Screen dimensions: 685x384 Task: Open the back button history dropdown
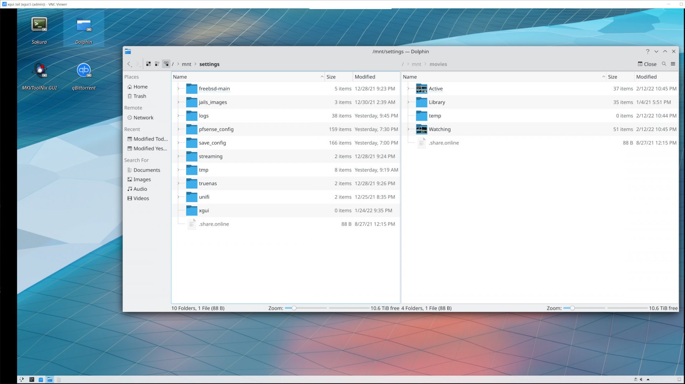point(131,66)
